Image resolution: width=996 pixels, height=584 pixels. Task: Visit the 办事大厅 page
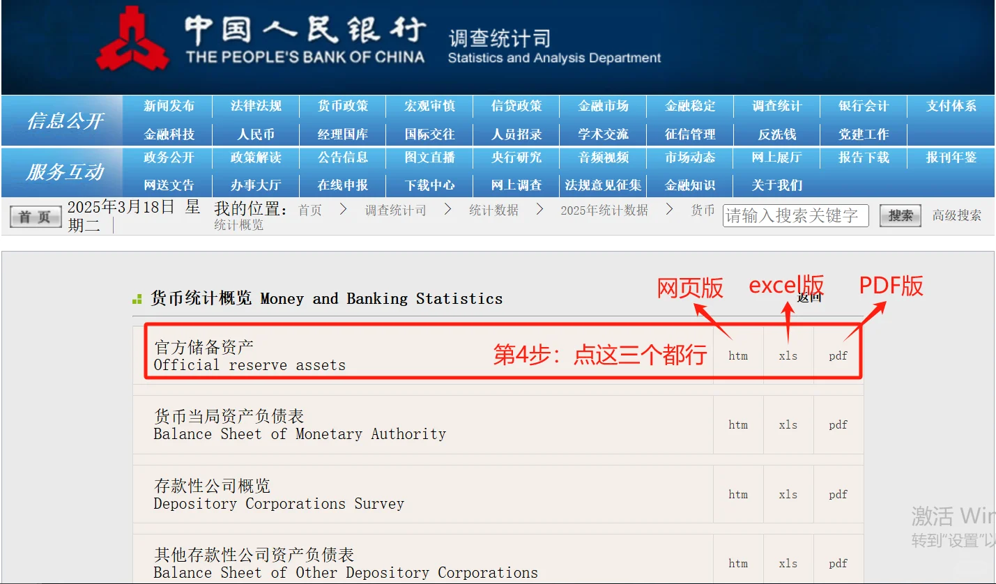pyautogui.click(x=256, y=185)
